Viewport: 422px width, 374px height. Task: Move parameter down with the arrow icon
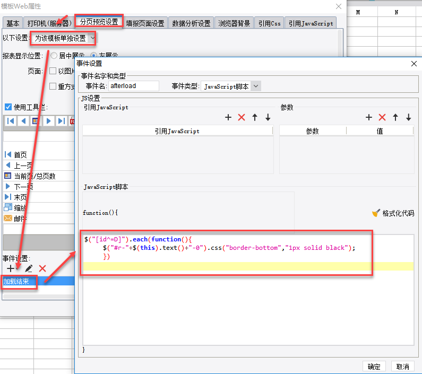(409, 117)
